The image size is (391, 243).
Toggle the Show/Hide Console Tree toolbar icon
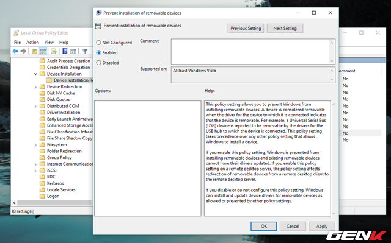pyautogui.click(x=43, y=51)
